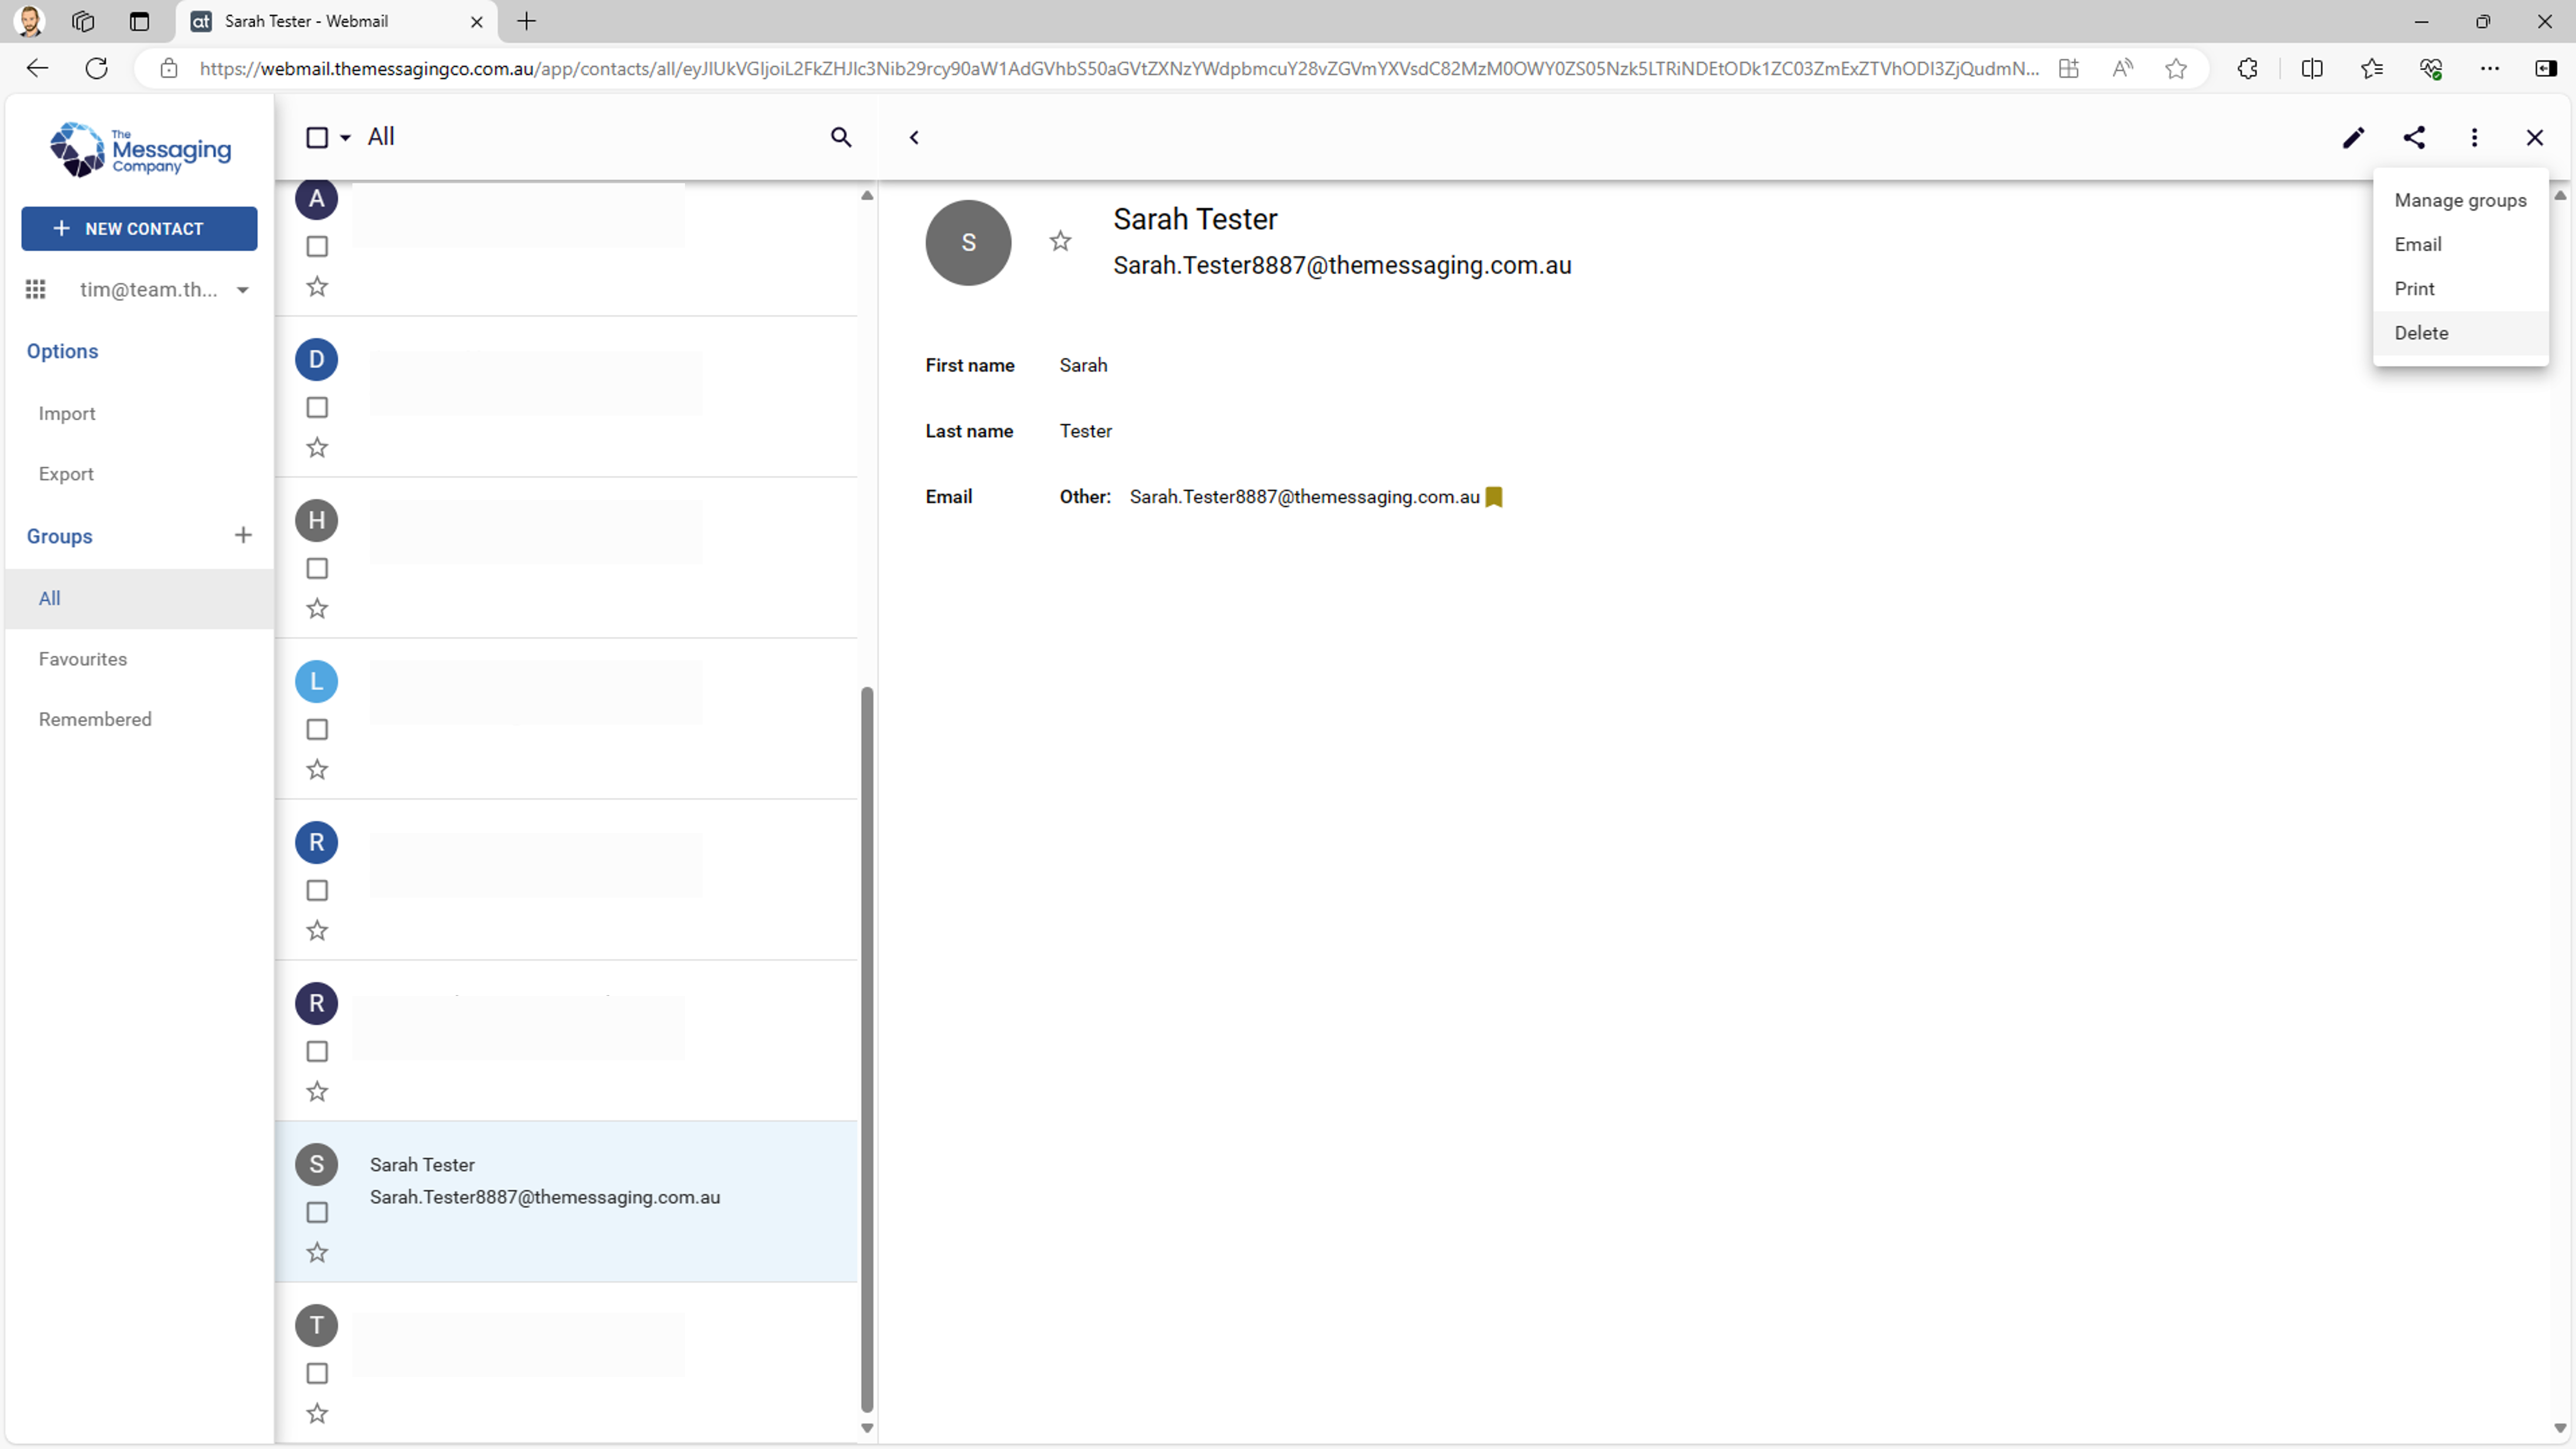This screenshot has width=2576, height=1449.
Task: Click the large S contact avatar
Action: click(968, 243)
